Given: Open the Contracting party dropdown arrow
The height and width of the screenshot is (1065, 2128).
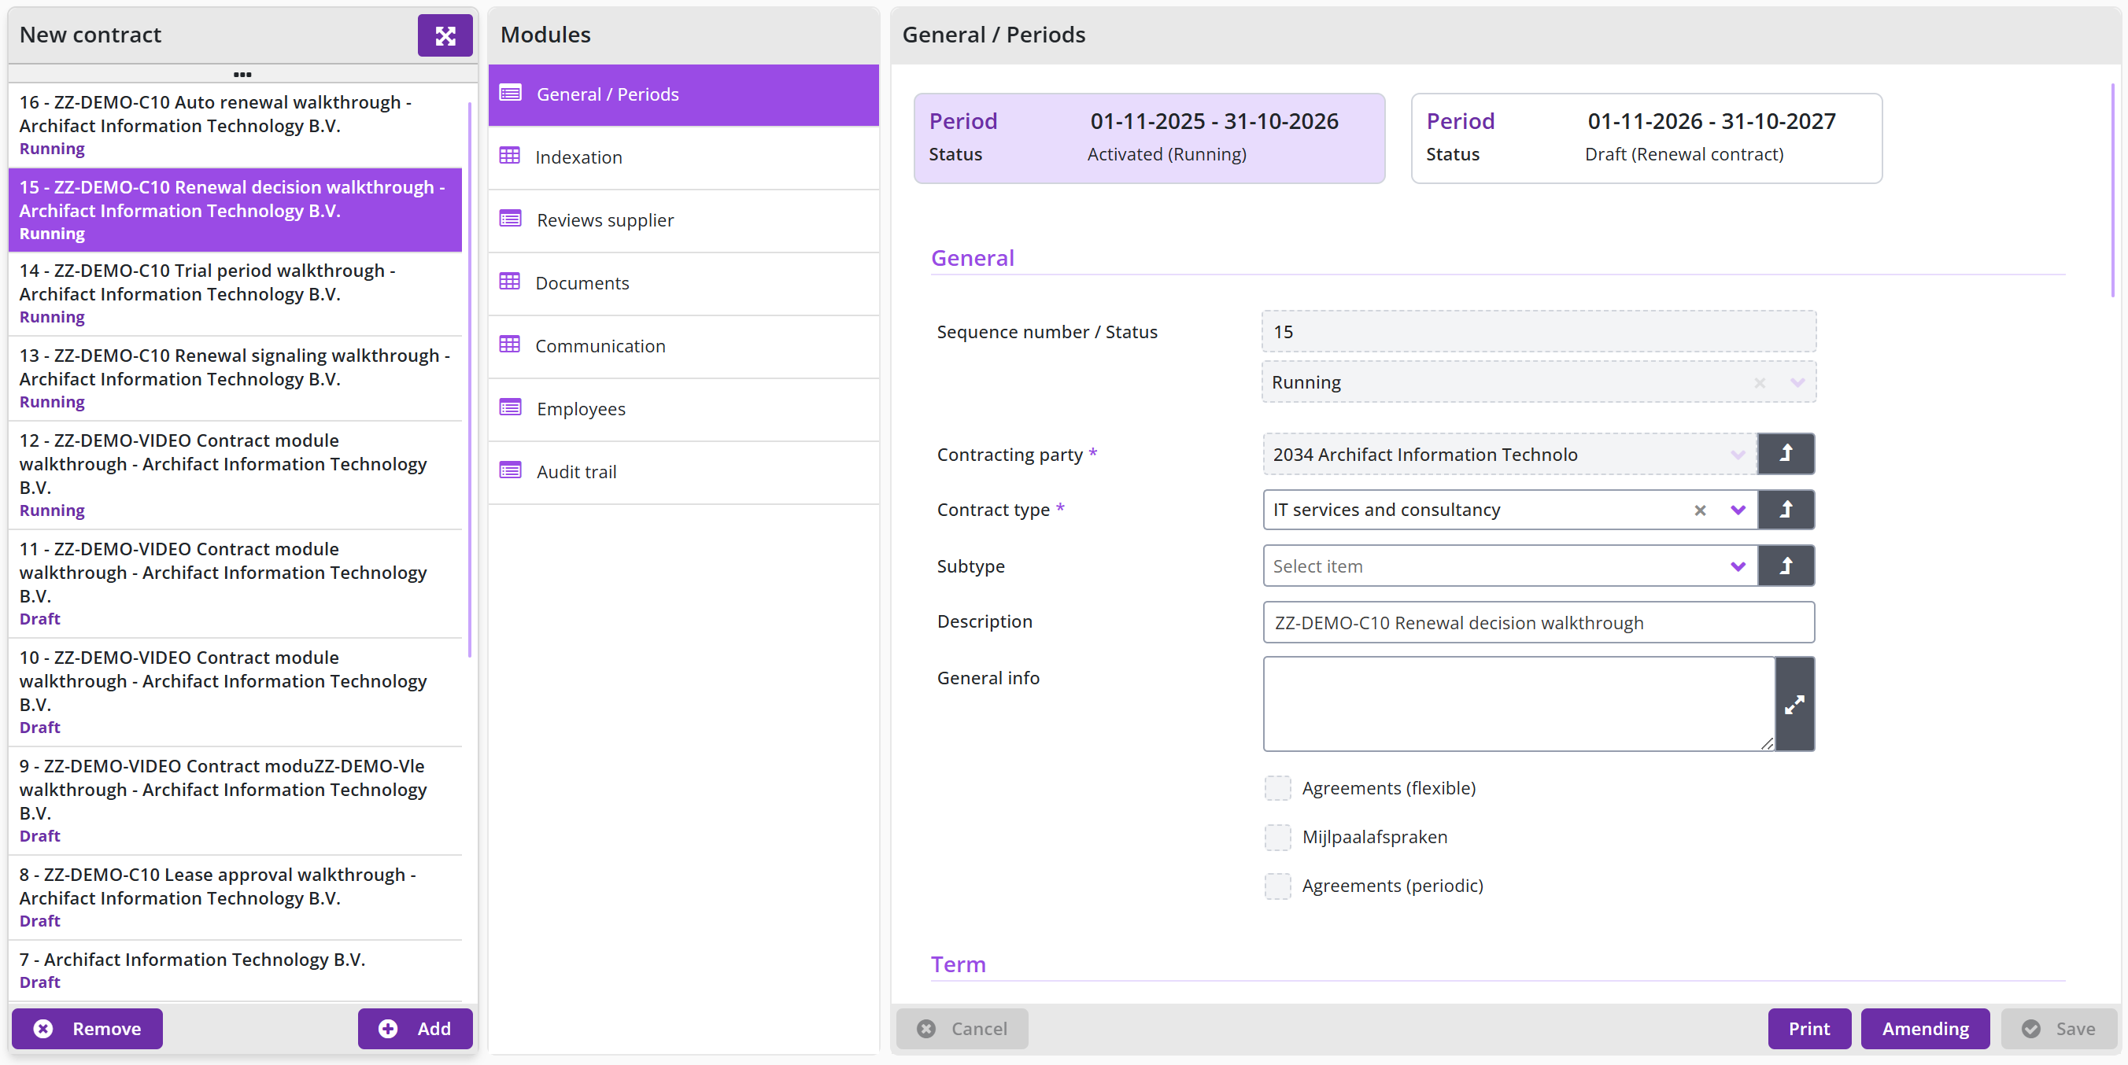Looking at the screenshot, I should click(1737, 455).
